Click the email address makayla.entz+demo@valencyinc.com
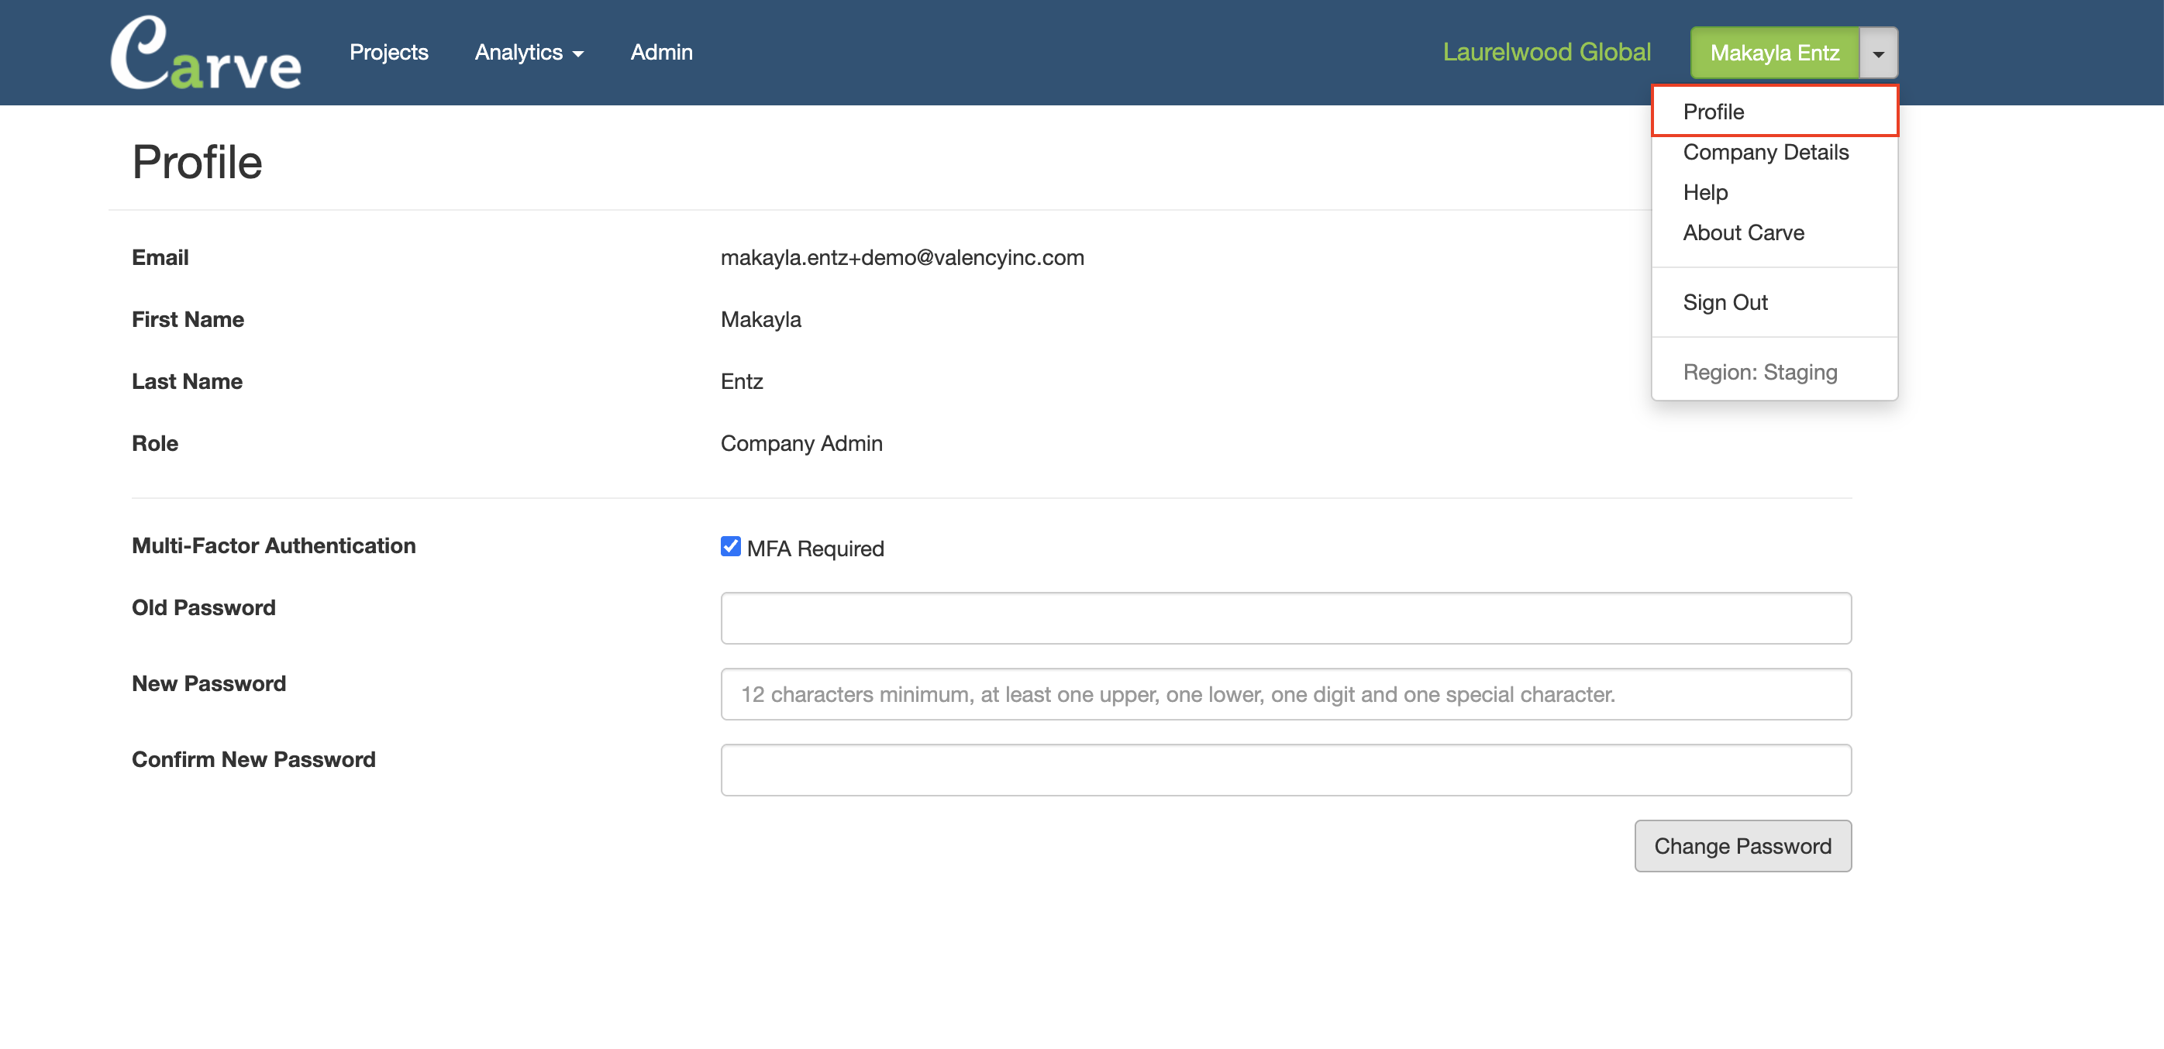The height and width of the screenshot is (1049, 2164). coord(901,258)
